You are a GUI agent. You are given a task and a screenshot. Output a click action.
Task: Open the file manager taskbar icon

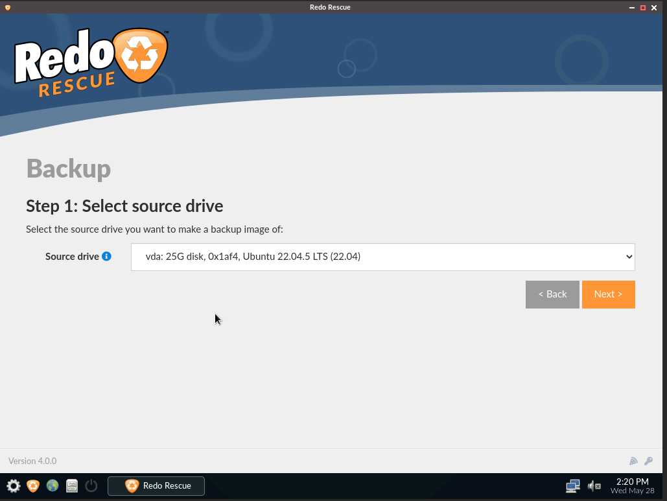click(x=72, y=485)
